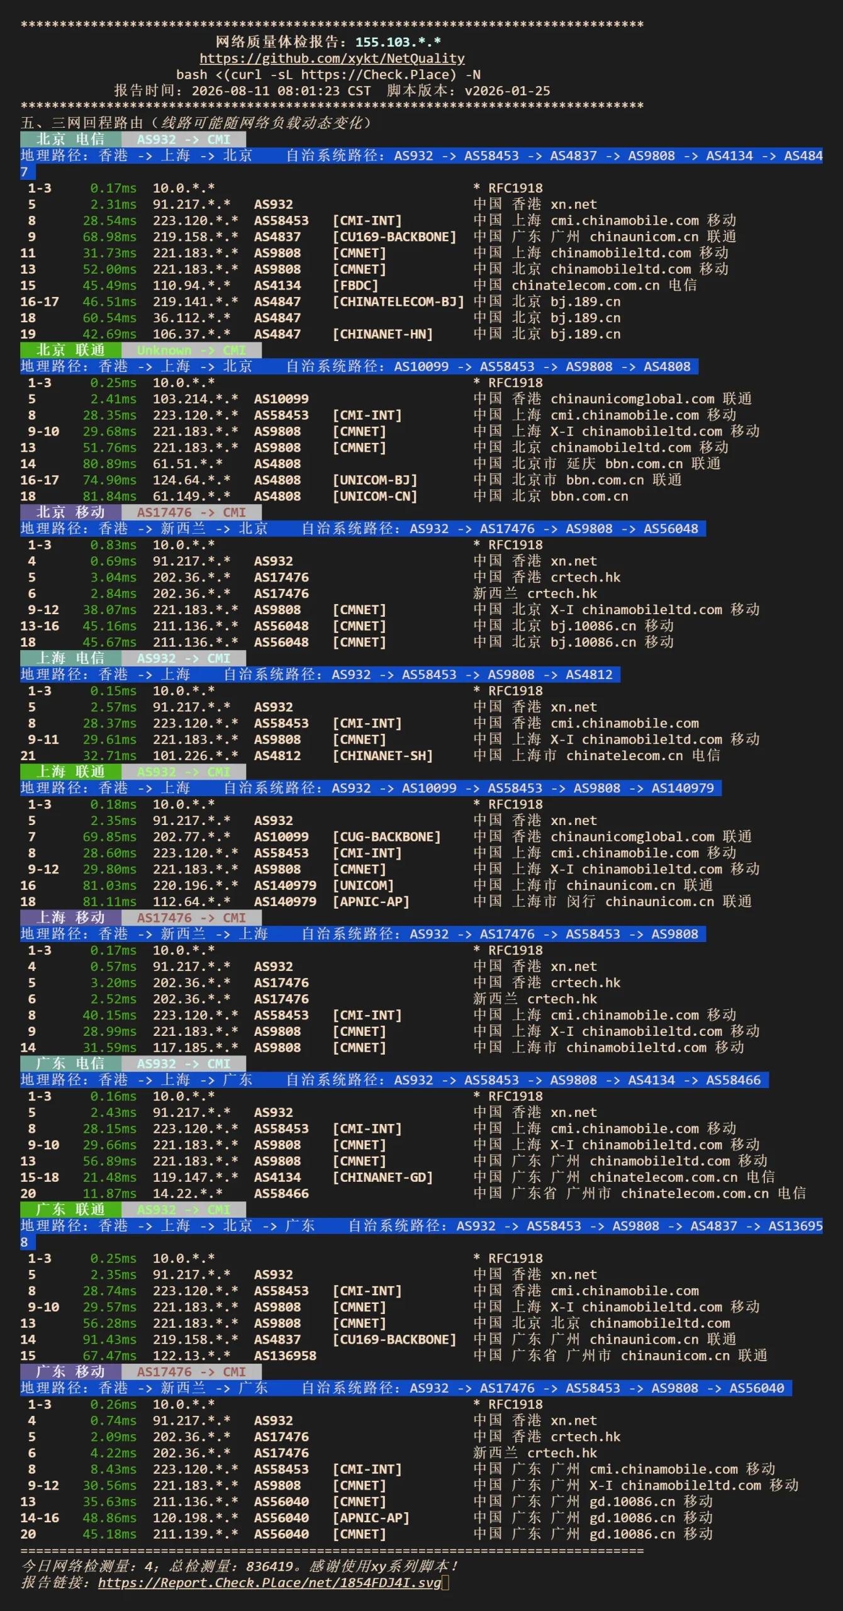
Task: Click the [CUG-BACKBONE] network tag
Action: tap(387, 837)
